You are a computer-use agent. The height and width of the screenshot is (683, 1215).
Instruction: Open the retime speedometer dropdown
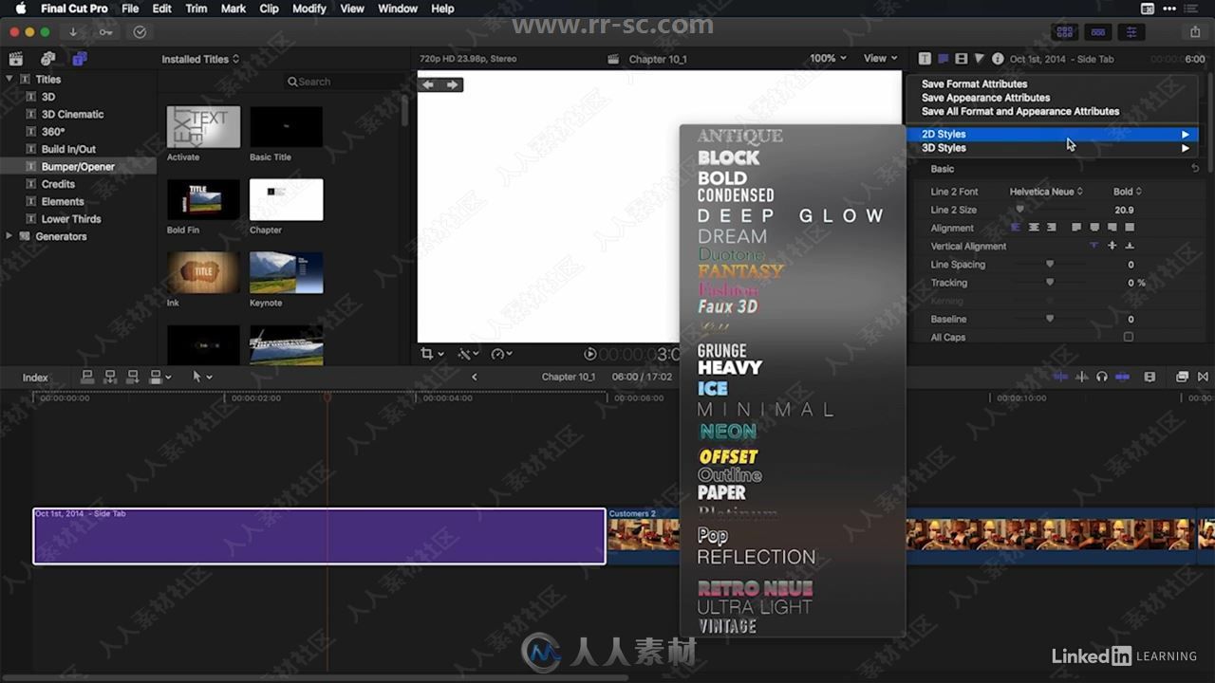[x=501, y=354]
